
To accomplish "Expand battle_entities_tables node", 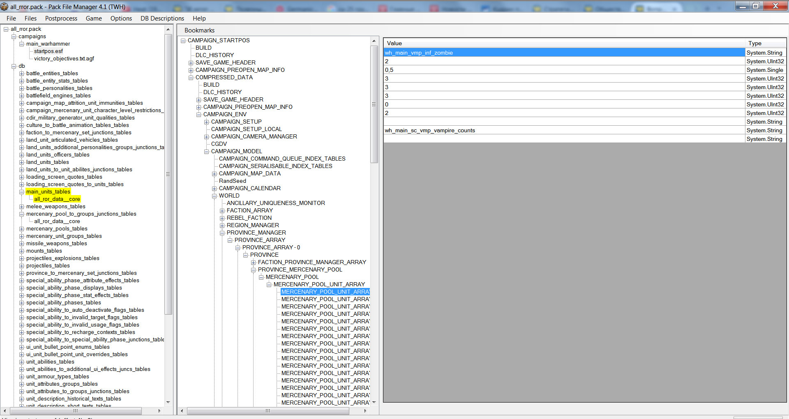I will click(22, 74).
